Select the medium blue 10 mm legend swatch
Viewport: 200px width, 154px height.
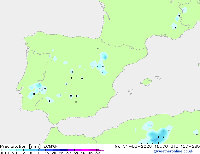(x=42, y=150)
